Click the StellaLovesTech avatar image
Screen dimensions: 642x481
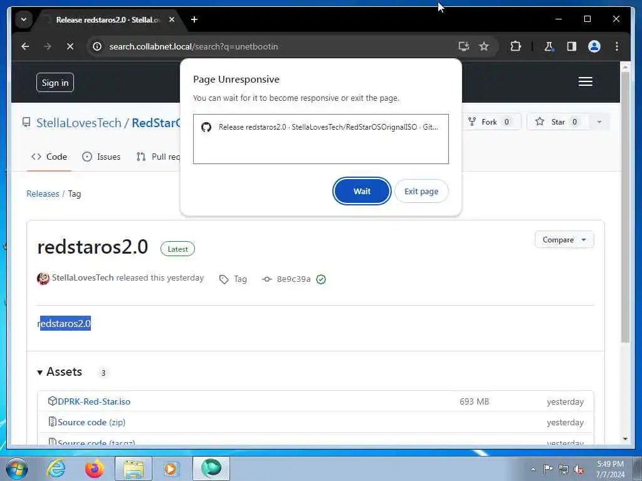[43, 279]
